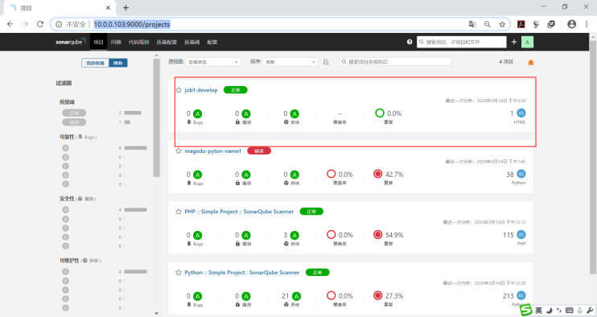
Task: Click the SonarQube logo
Action: (71, 42)
